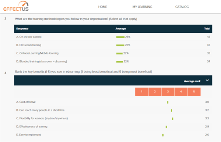Image resolution: width=221 pixels, height=142 pixels.
Task: Click the Cost-effective row label
Action: point(26,102)
